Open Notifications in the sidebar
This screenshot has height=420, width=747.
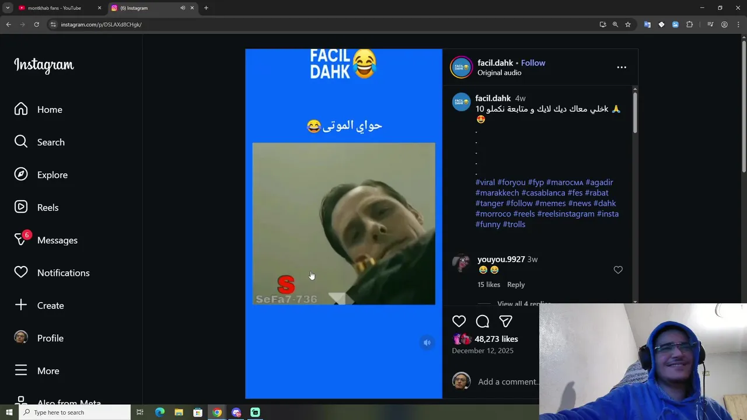click(x=51, y=273)
